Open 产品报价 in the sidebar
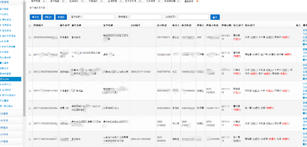 pos(4,14)
